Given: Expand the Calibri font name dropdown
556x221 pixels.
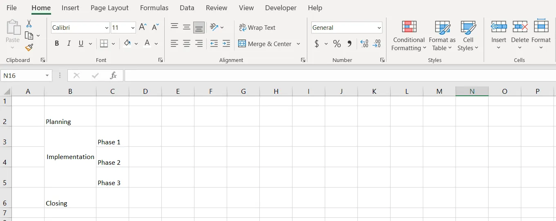Looking at the screenshot, I should [107, 28].
